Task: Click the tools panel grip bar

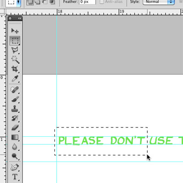Action: pyautogui.click(x=15, y=23)
